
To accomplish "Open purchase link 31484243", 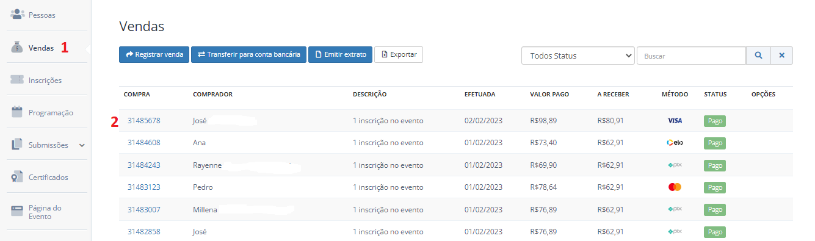I will tap(144, 165).
